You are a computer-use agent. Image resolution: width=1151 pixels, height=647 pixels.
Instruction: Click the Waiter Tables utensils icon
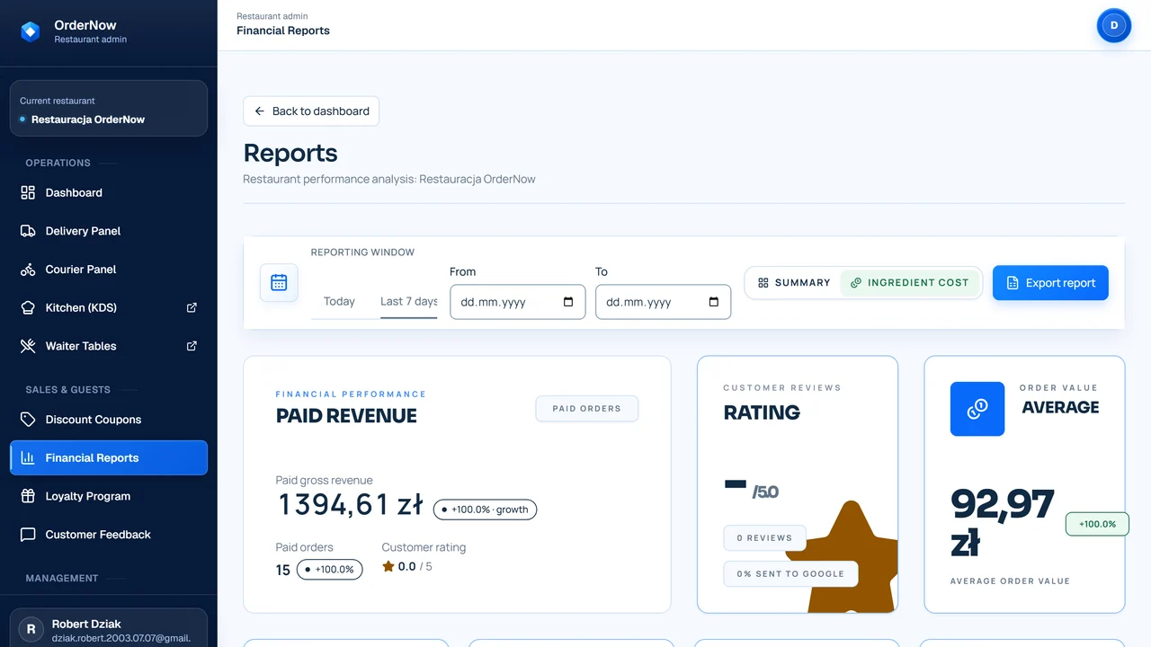pyautogui.click(x=28, y=346)
